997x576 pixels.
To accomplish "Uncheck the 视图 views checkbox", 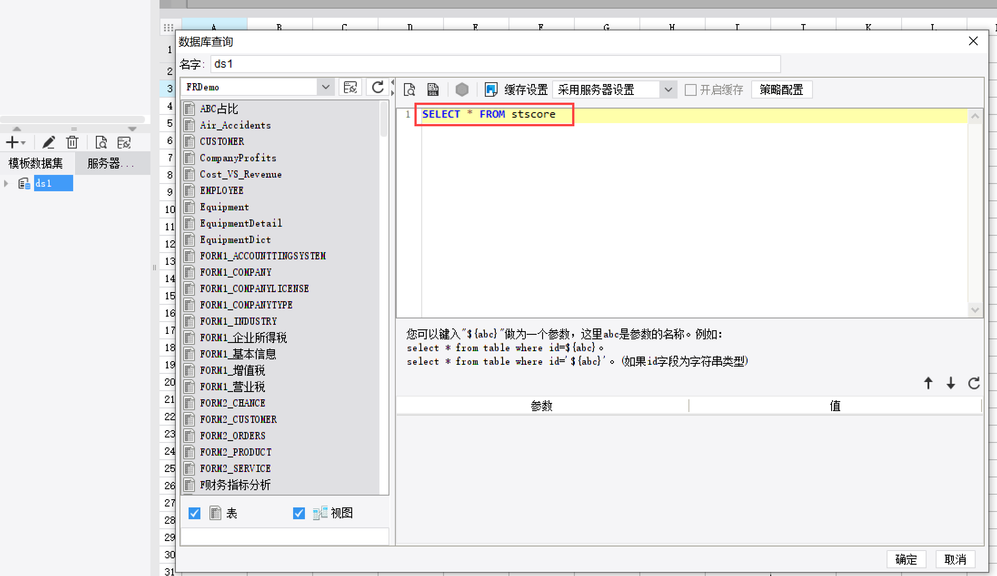I will 299,513.
